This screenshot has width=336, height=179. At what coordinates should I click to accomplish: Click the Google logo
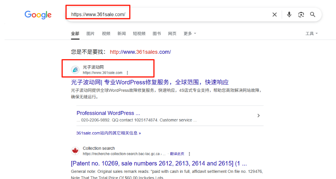coord(38,15)
